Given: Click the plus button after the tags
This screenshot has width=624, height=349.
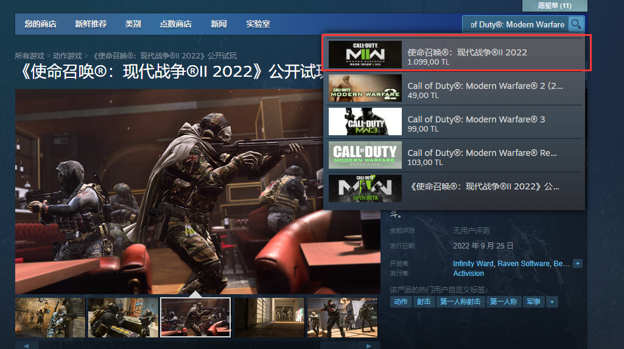Looking at the screenshot, I should pos(552,301).
